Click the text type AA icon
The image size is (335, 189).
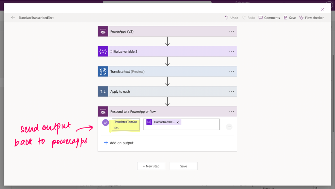click(106, 123)
